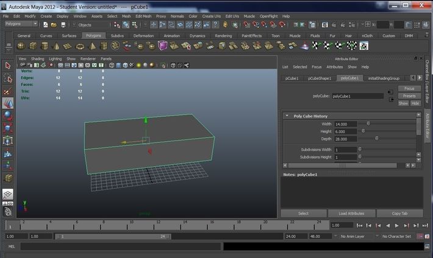Pick the Lasso select tool
Image resolution: width=433 pixels, height=258 pixels.
(x=8, y=78)
